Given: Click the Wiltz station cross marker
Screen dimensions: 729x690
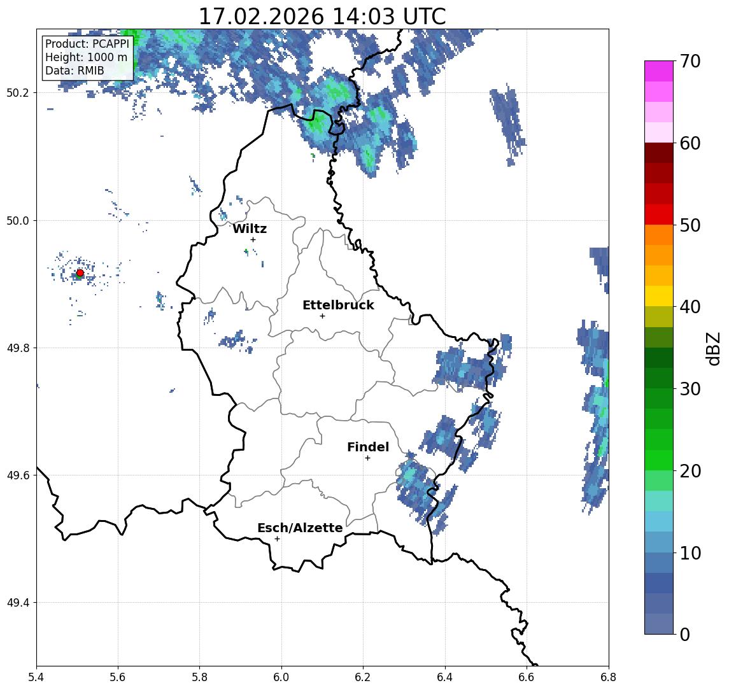Looking at the screenshot, I should [x=253, y=240].
